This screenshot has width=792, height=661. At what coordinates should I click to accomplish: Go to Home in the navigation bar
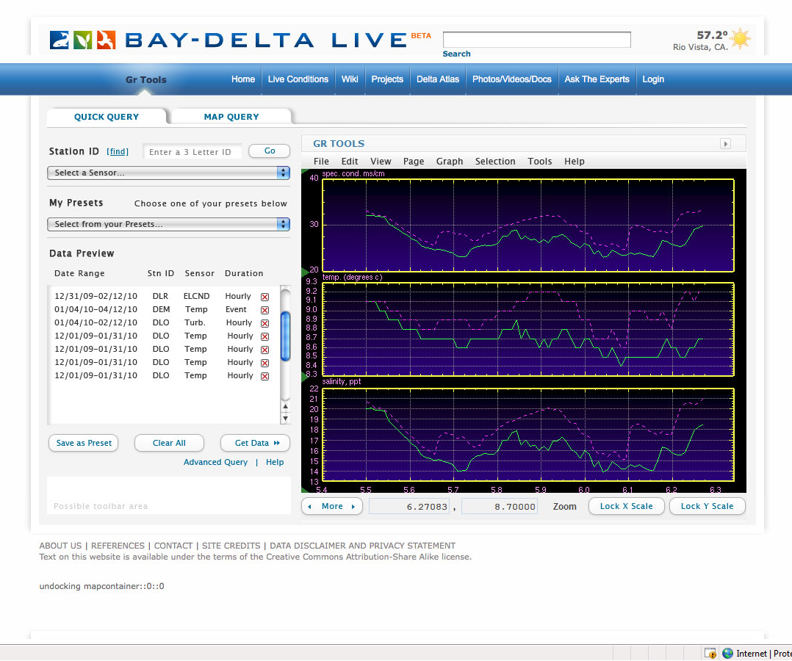click(243, 79)
